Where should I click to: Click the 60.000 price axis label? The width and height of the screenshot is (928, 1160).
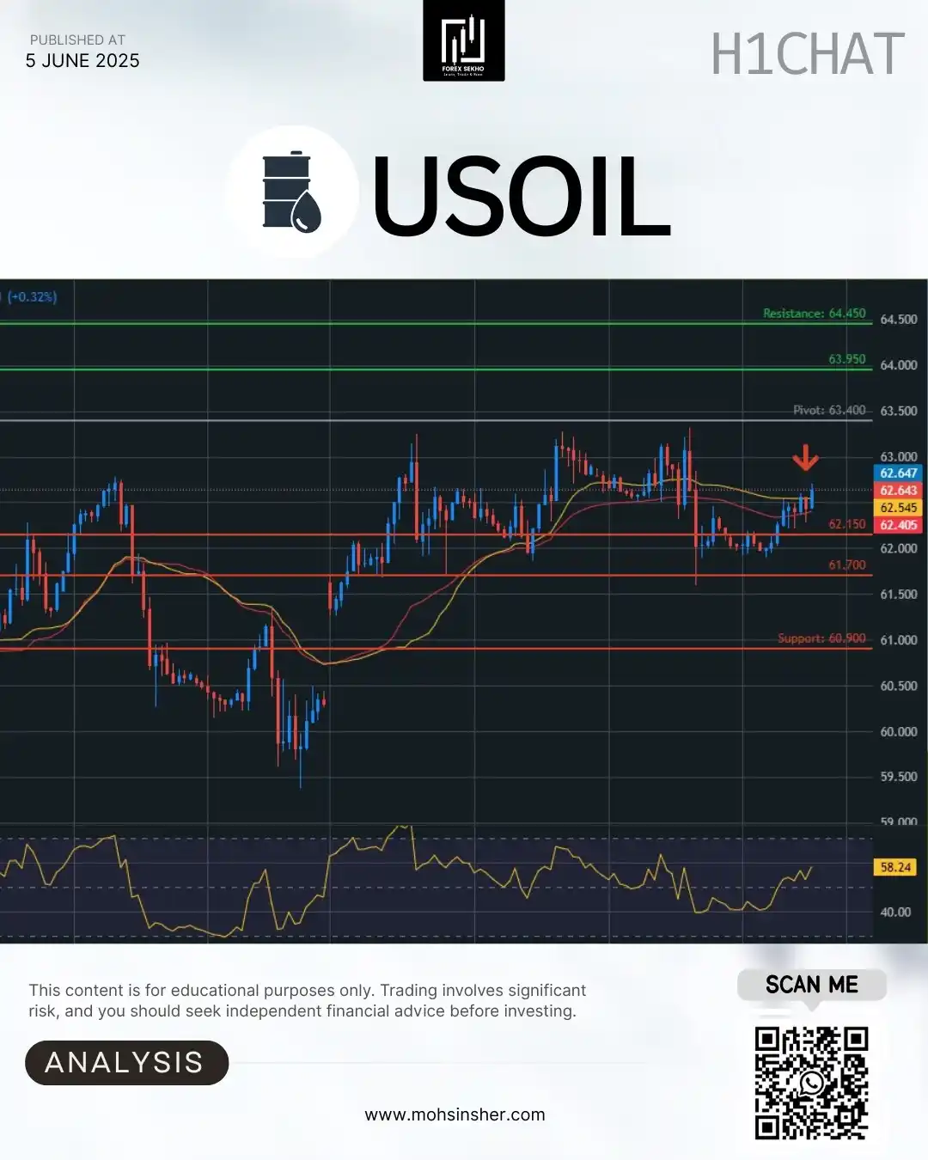(x=899, y=731)
